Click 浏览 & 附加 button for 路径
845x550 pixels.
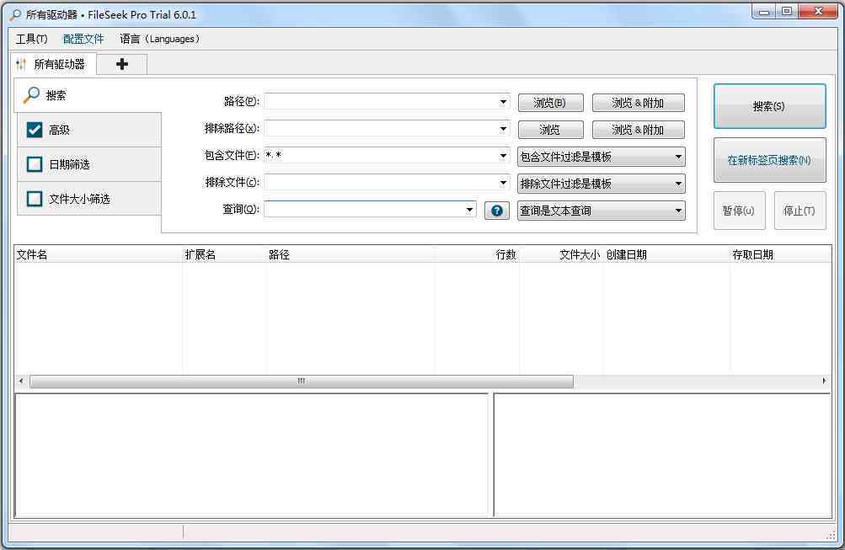(638, 103)
